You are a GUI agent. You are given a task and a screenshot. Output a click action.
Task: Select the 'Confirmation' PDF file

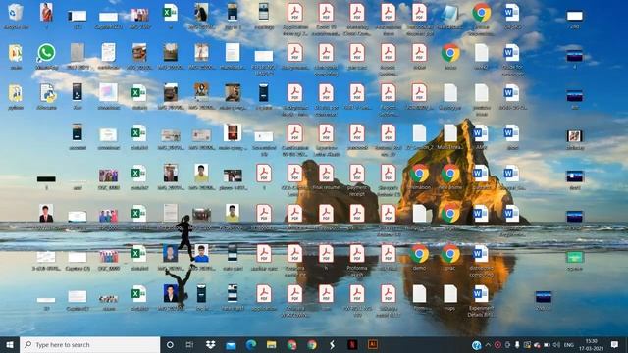294,133
